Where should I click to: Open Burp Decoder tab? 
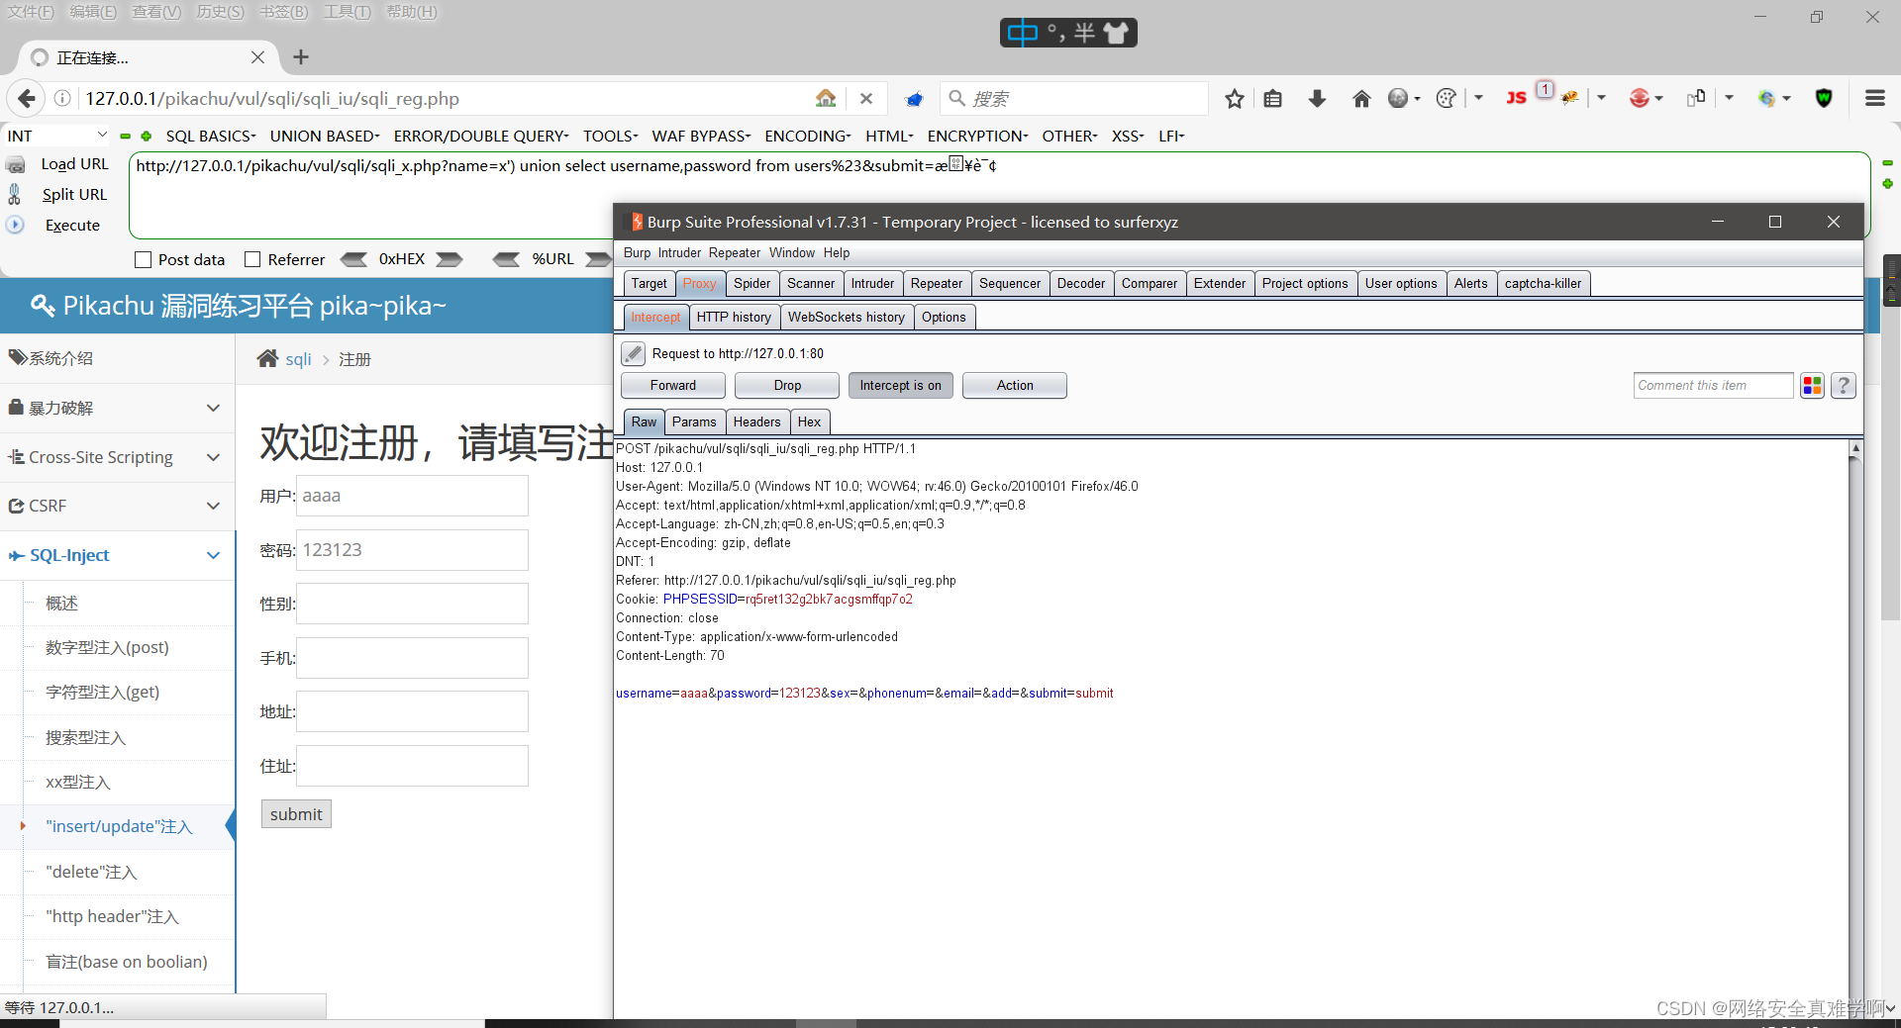[x=1080, y=284]
